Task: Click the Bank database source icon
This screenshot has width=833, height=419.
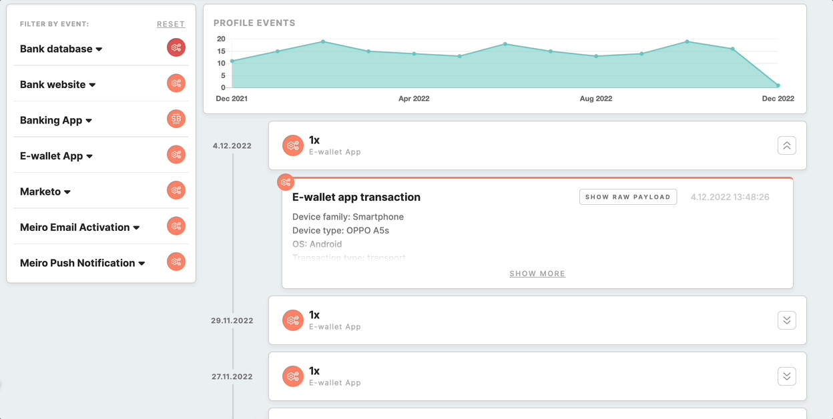Action: click(x=176, y=48)
